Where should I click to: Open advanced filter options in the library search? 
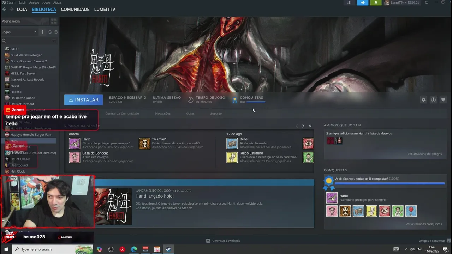pyautogui.click(x=54, y=41)
